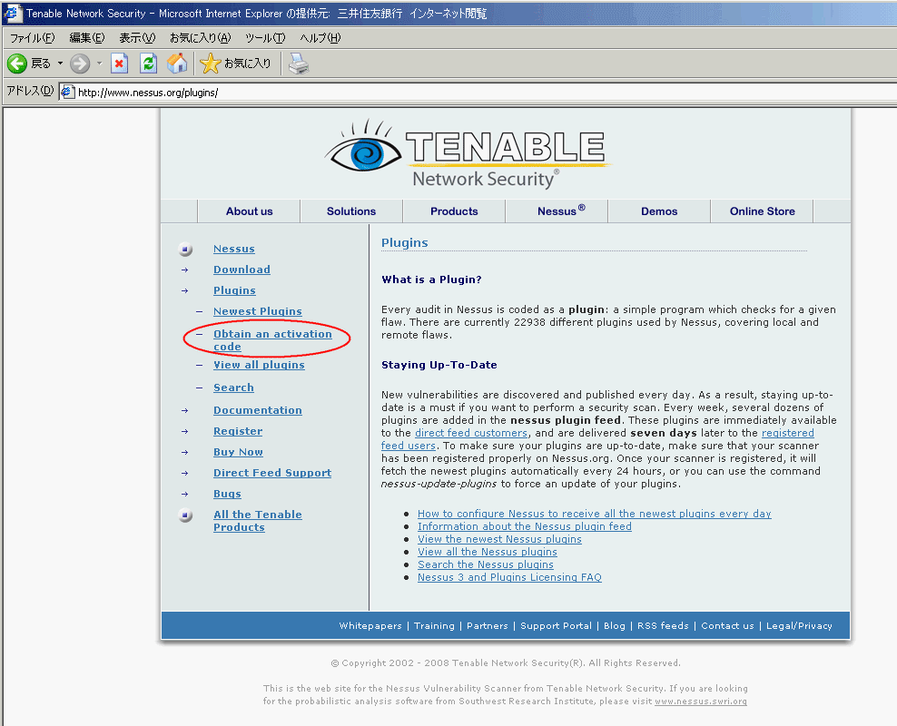Open Nessus 3 and Plugins Licensing FAQ
Screen dimensions: 897x726
509,577
